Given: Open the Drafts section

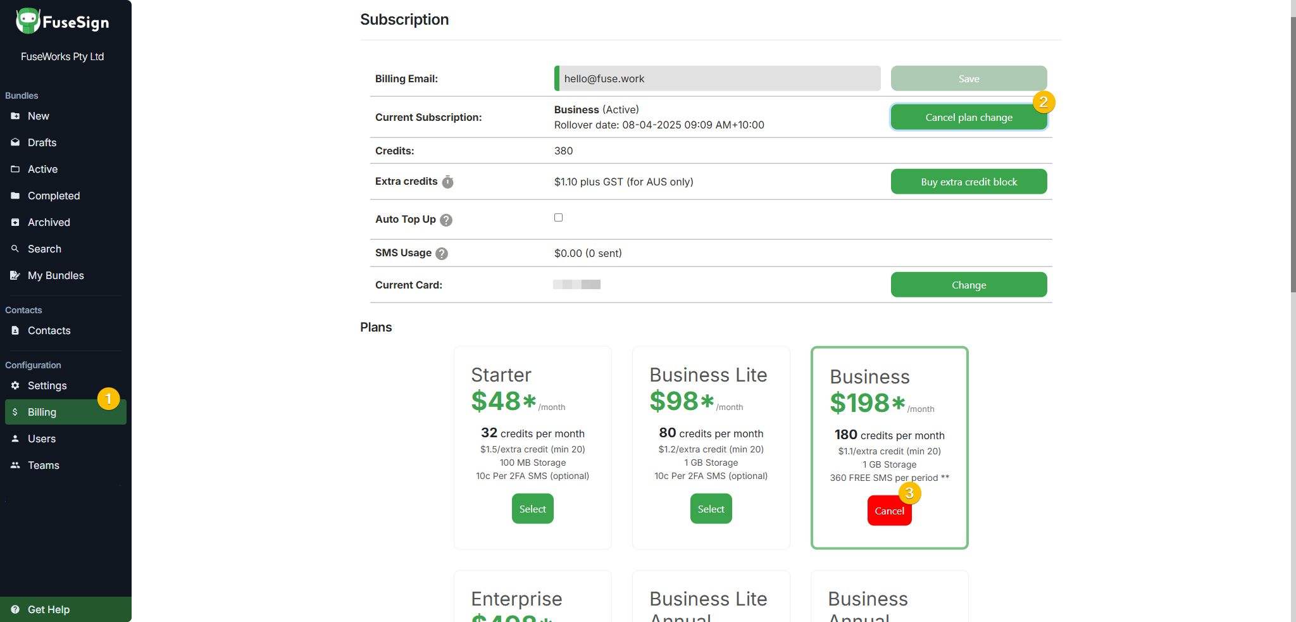Looking at the screenshot, I should click(x=42, y=142).
